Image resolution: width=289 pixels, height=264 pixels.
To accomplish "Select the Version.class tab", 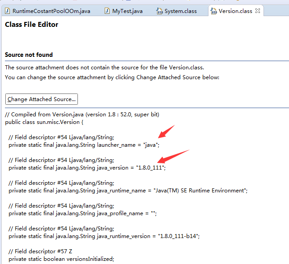I will [x=235, y=11].
